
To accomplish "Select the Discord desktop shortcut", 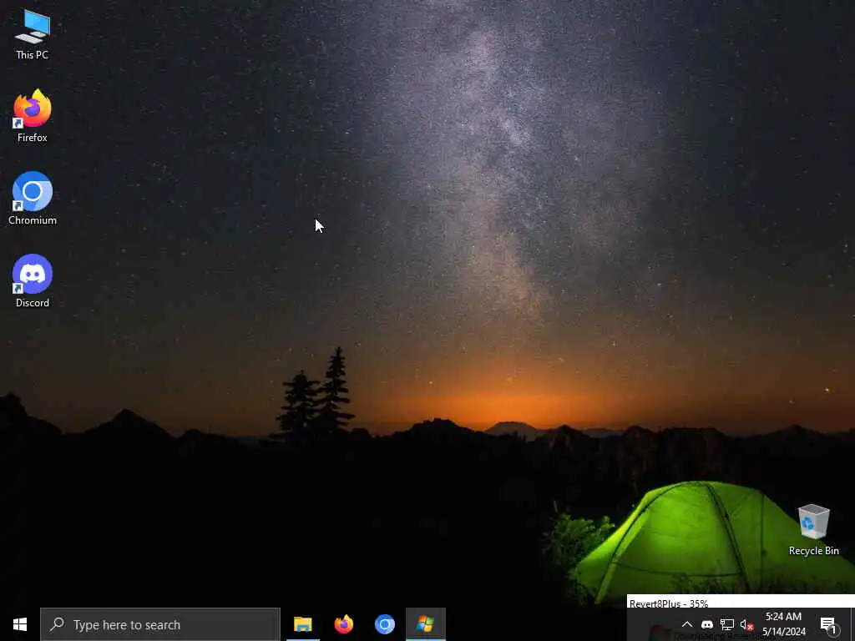I will coord(33,281).
